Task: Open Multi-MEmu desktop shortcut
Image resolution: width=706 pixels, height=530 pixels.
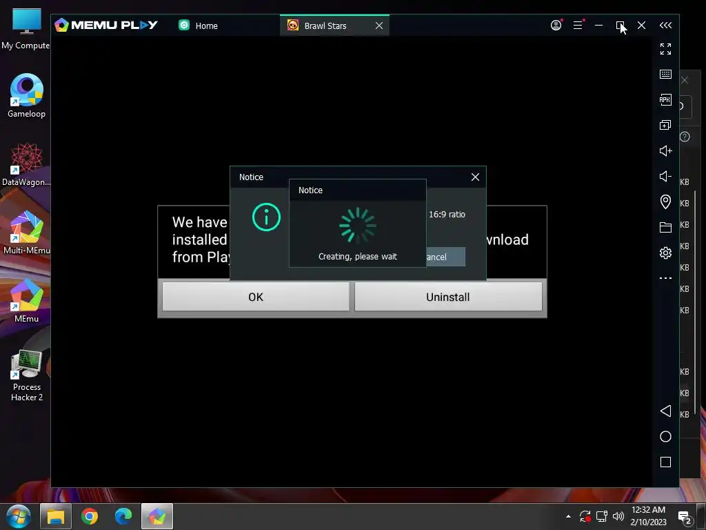Action: tap(26, 233)
